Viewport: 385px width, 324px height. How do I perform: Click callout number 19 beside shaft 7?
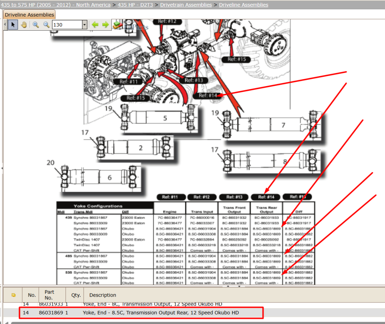click(x=215, y=113)
